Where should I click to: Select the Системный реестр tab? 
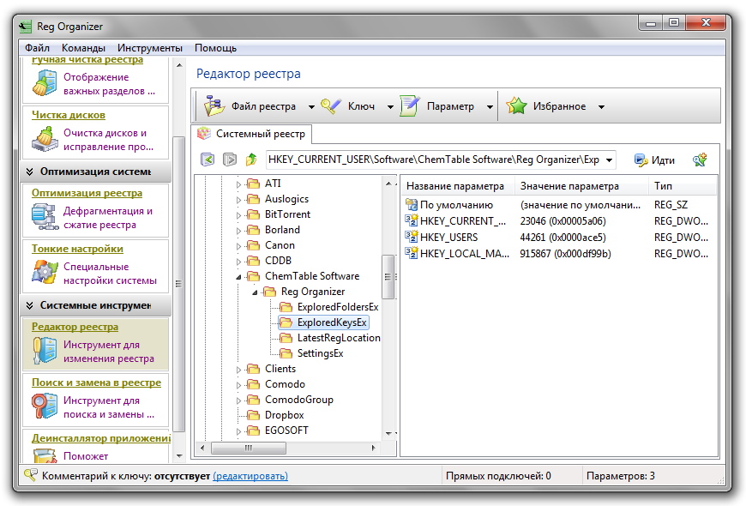tap(252, 134)
